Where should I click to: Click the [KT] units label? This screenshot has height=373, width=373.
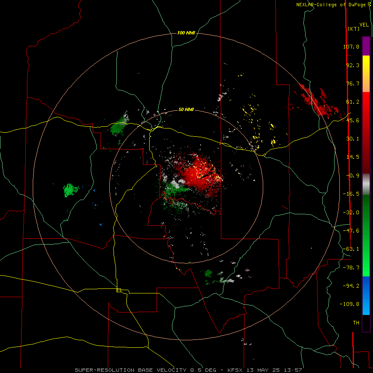tap(354, 29)
